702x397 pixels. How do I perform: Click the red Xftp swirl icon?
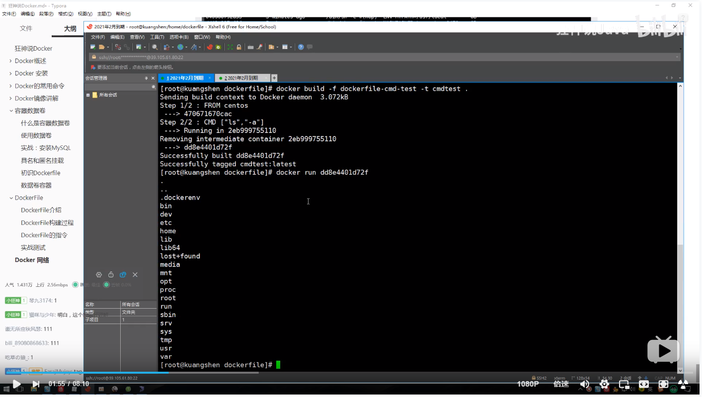click(x=210, y=47)
